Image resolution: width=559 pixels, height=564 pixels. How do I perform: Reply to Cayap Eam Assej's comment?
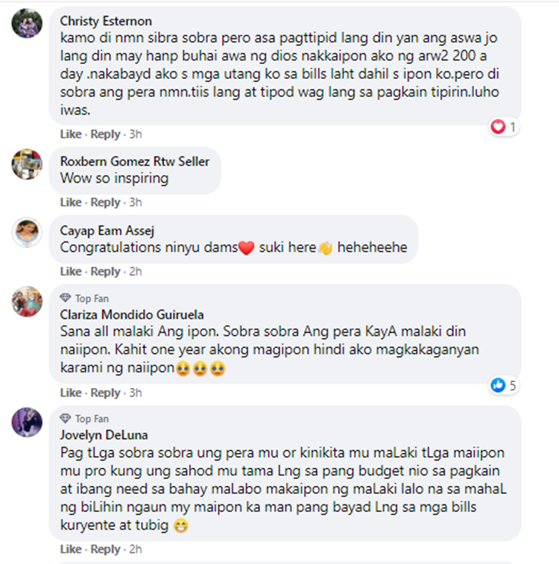point(105,271)
